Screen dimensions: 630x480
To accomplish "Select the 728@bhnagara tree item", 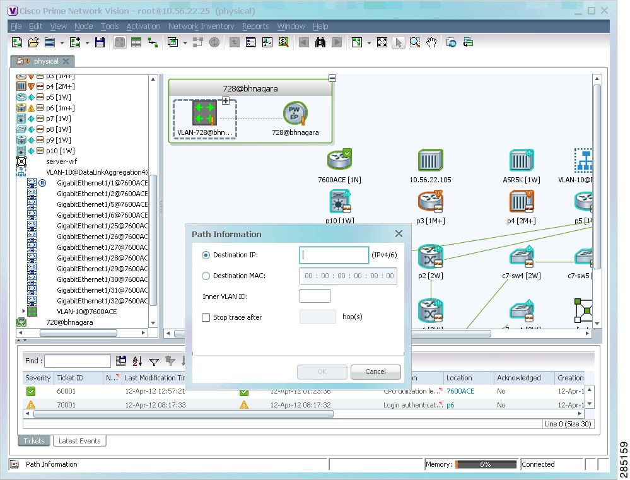I will coord(69,322).
